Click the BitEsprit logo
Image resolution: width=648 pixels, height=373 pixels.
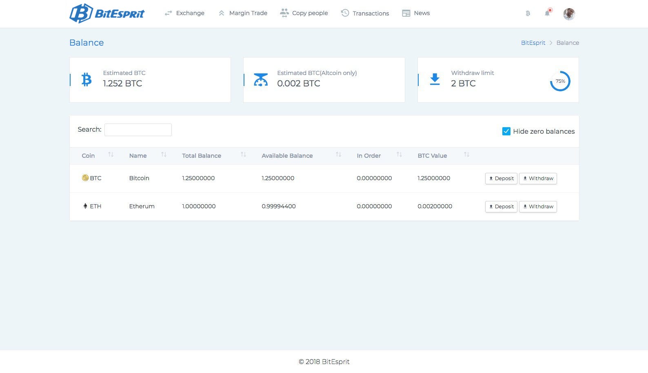pos(107,13)
